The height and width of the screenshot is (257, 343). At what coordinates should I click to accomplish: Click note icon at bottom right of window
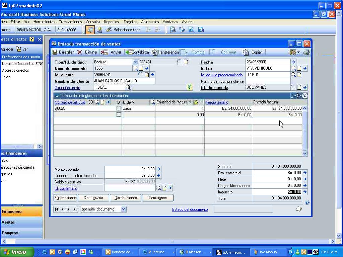tap(299, 209)
